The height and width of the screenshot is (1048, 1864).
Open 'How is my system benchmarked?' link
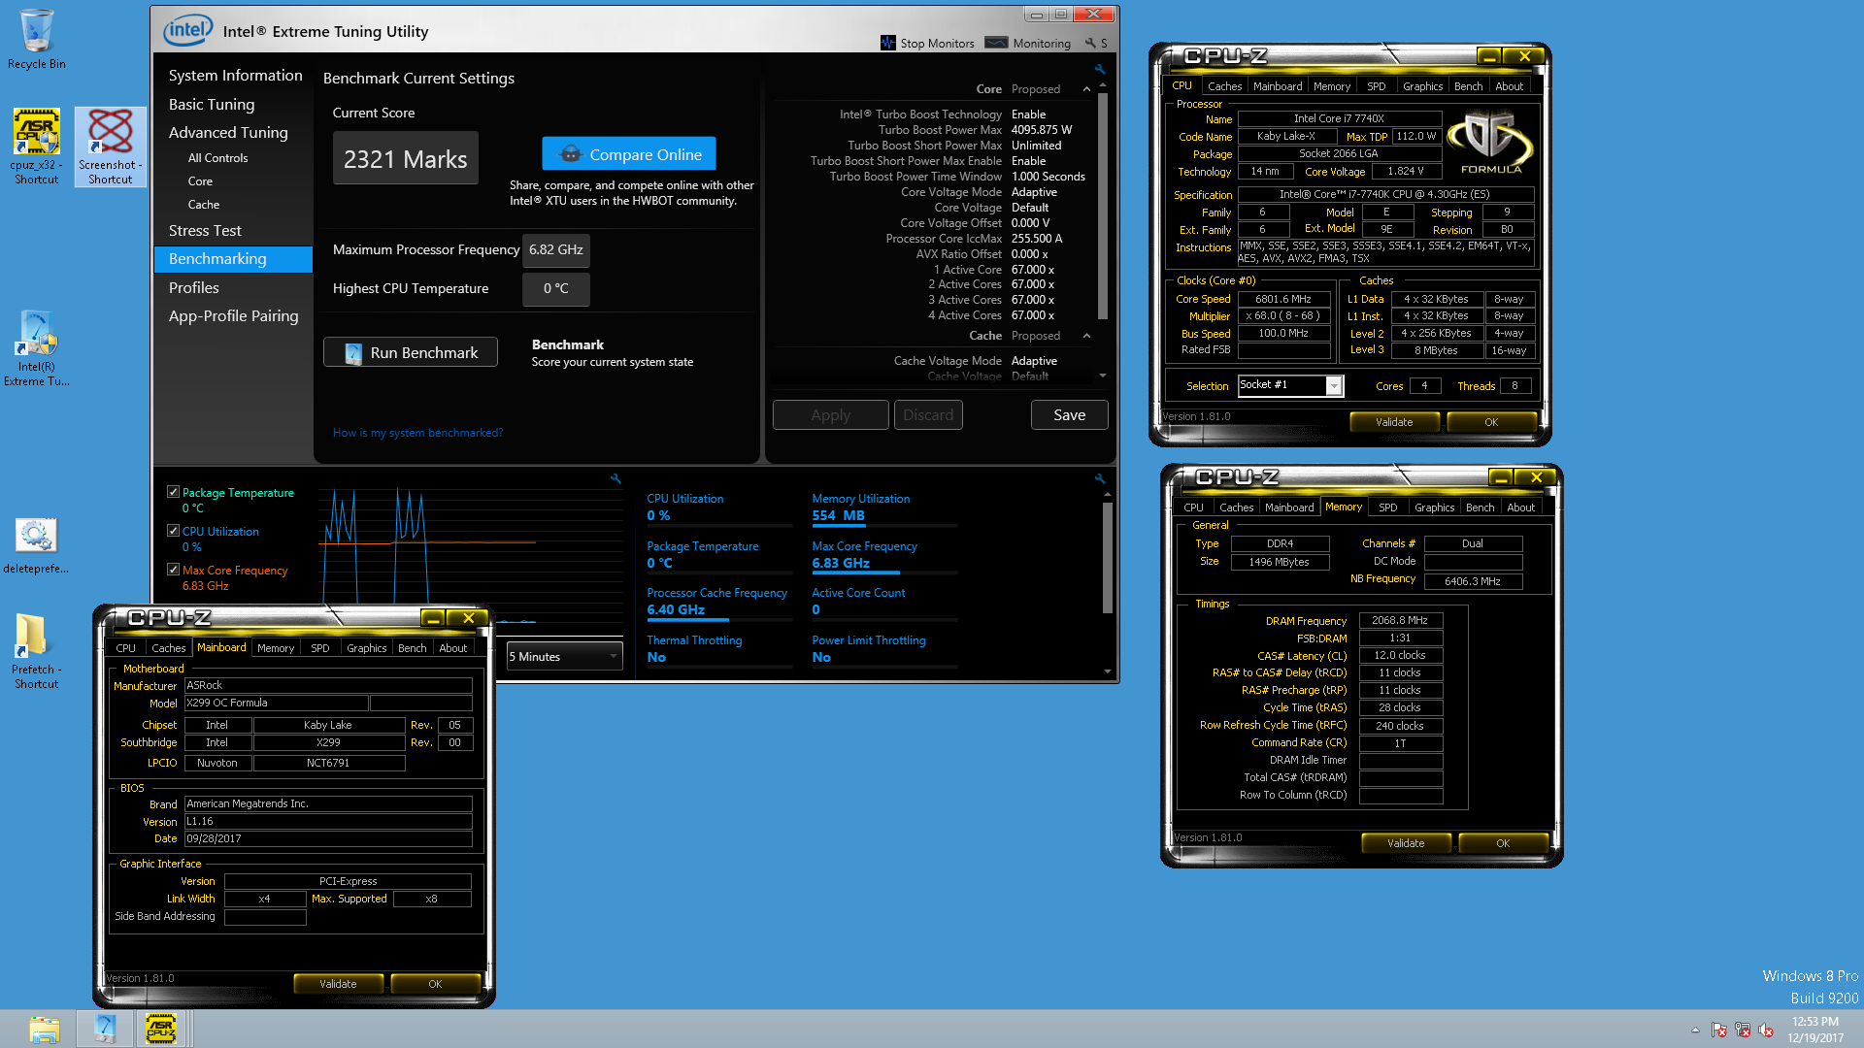click(x=417, y=433)
